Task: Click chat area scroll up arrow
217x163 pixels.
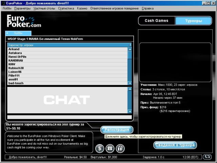Action: (130, 89)
